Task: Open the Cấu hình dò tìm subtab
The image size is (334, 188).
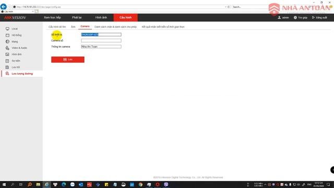Action: 57,27
